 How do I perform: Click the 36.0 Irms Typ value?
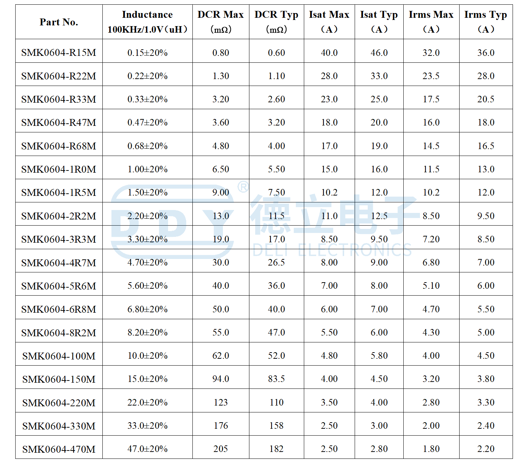click(486, 53)
